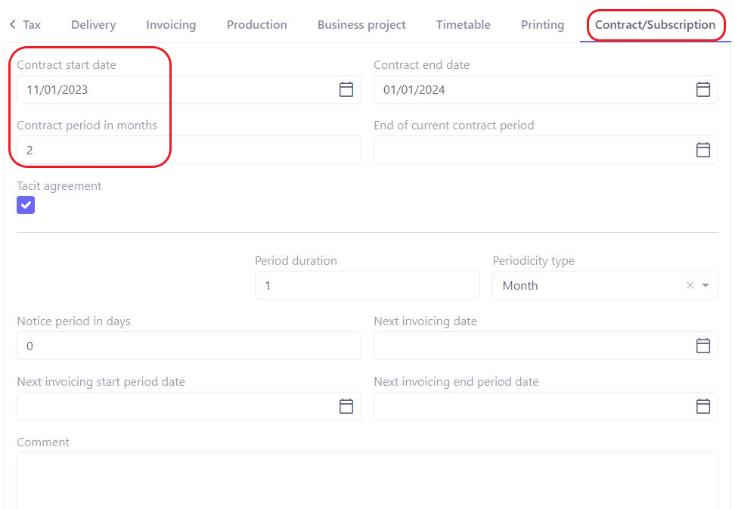Screen dimensions: 735x509
Task: Open Next invoicing date calendar picker
Action: [x=703, y=346]
